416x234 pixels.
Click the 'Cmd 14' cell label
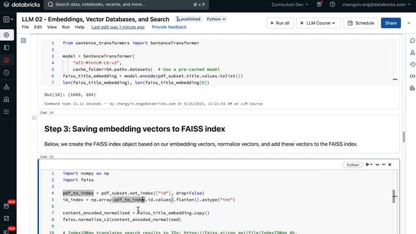click(47, 112)
